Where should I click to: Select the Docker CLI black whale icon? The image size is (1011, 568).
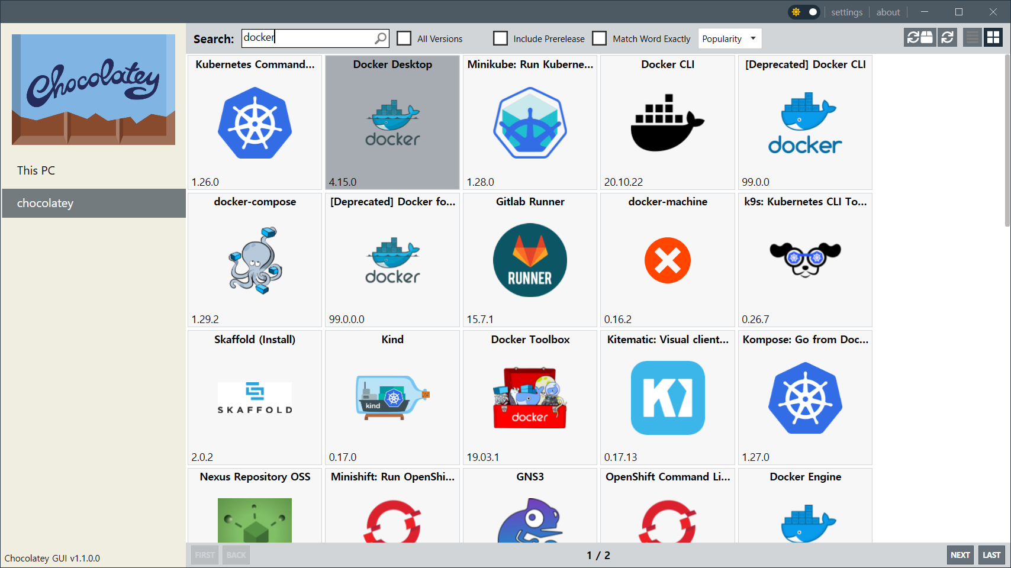[668, 123]
